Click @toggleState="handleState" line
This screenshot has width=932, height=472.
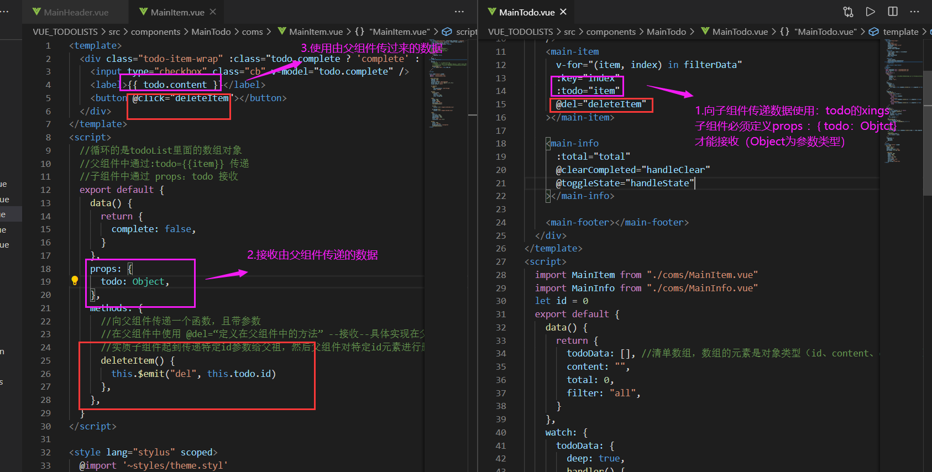(x=625, y=183)
